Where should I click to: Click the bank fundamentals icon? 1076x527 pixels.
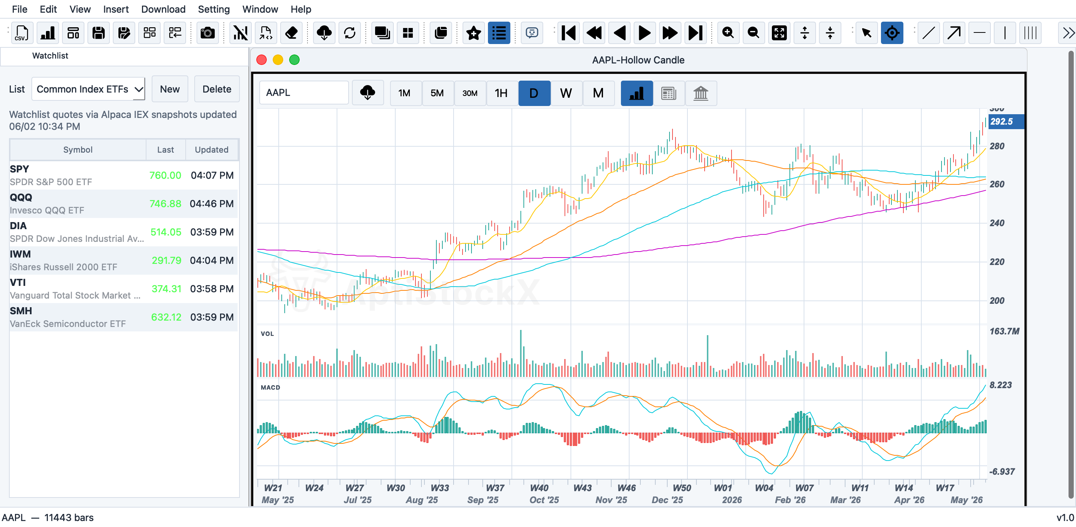[x=701, y=93]
